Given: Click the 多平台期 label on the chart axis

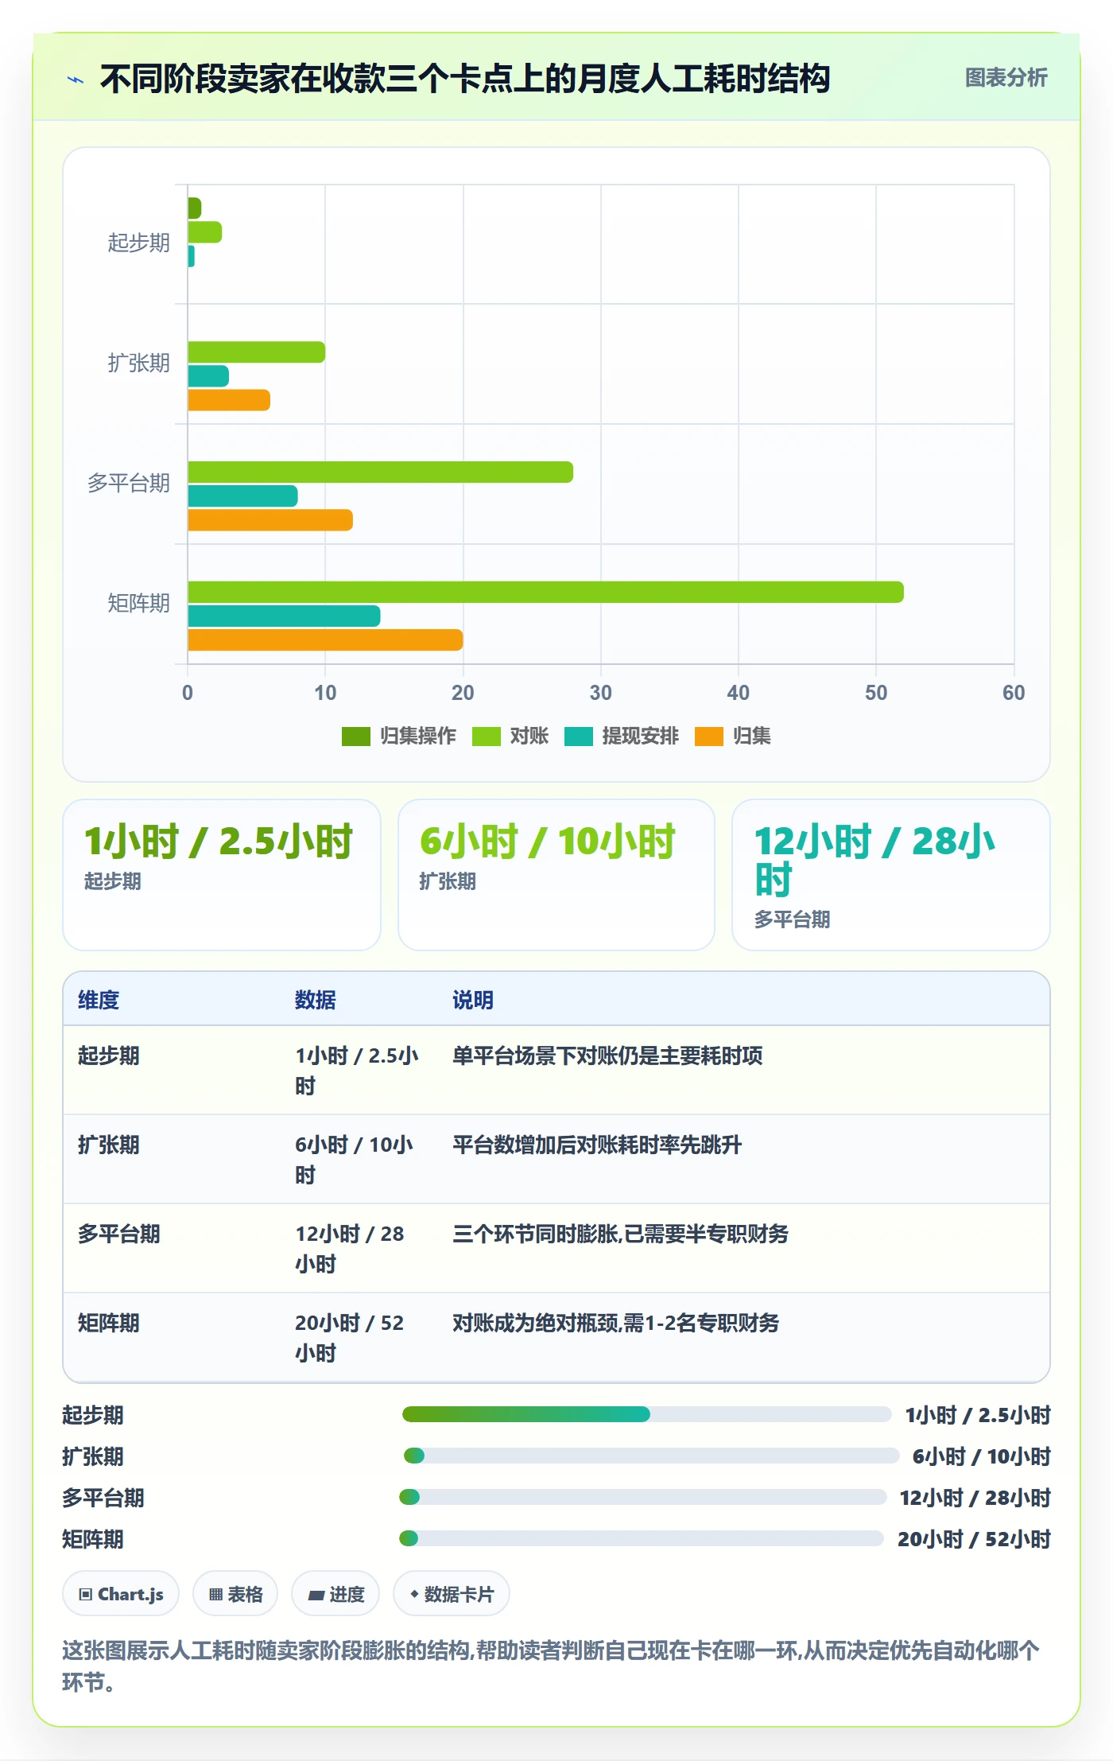Looking at the screenshot, I should (x=129, y=484).
